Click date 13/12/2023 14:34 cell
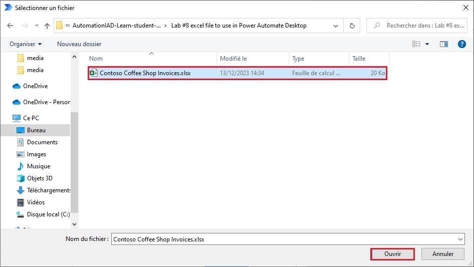This screenshot has width=474, height=267. click(x=242, y=73)
